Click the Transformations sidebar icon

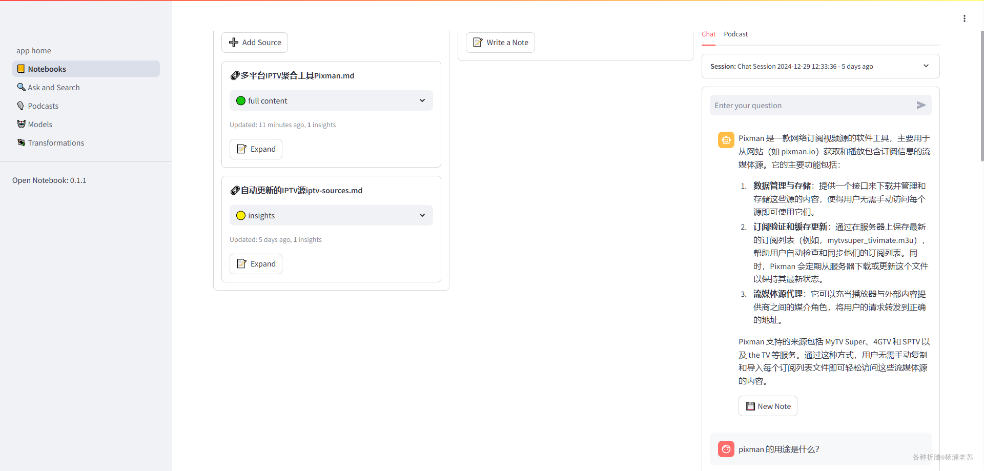[x=21, y=142]
